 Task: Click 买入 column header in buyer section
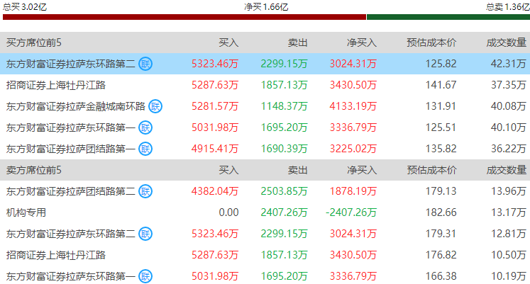pos(228,42)
